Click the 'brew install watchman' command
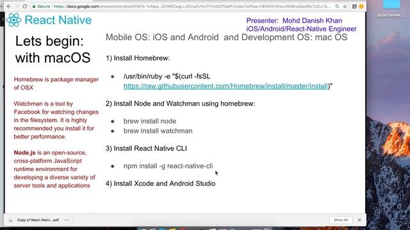The height and width of the screenshot is (230, 410). (158, 131)
